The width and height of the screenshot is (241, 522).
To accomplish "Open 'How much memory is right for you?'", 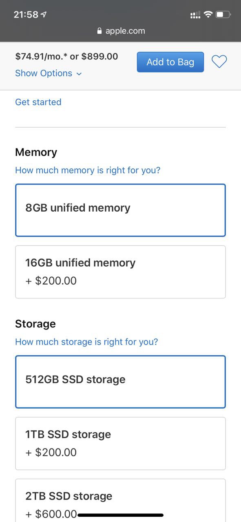I will pos(88,170).
